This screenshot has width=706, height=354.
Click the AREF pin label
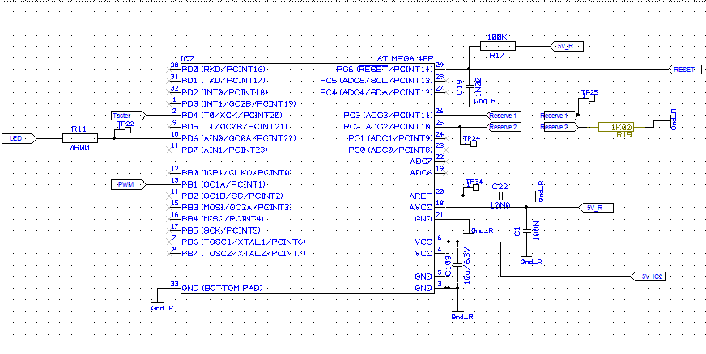pyautogui.click(x=421, y=196)
